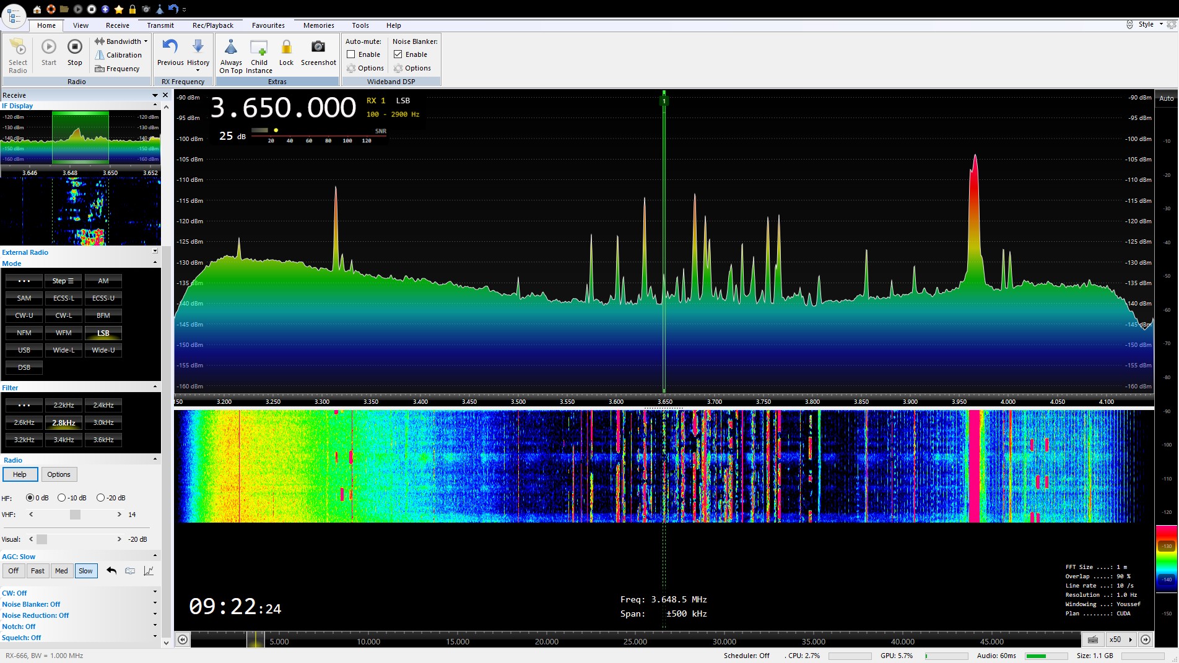The width and height of the screenshot is (1179, 663).
Task: Switch to the Receive ribbon tab
Action: tap(117, 25)
